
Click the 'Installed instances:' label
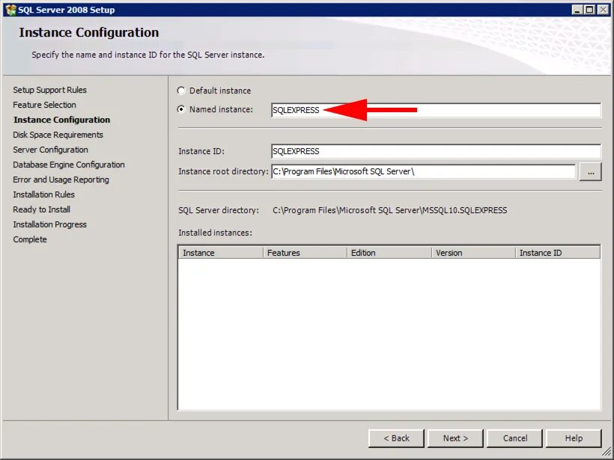215,233
